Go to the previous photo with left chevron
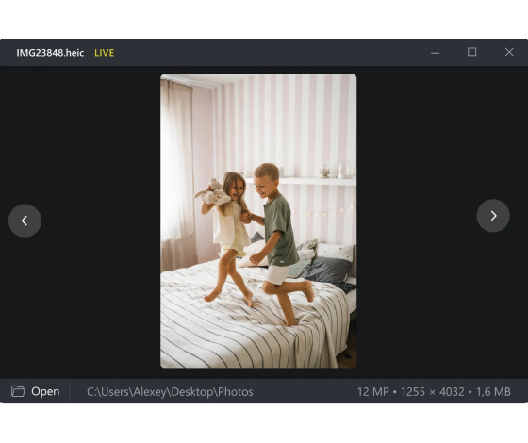This screenshot has width=528, height=443. point(25,221)
